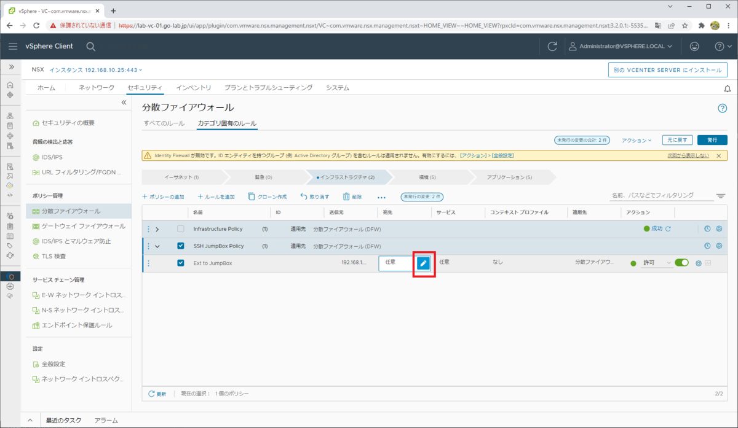Image resolution: width=738 pixels, height=428 pixels.
Task: Open the help question mark beside firewall title
Action: pyautogui.click(x=723, y=108)
